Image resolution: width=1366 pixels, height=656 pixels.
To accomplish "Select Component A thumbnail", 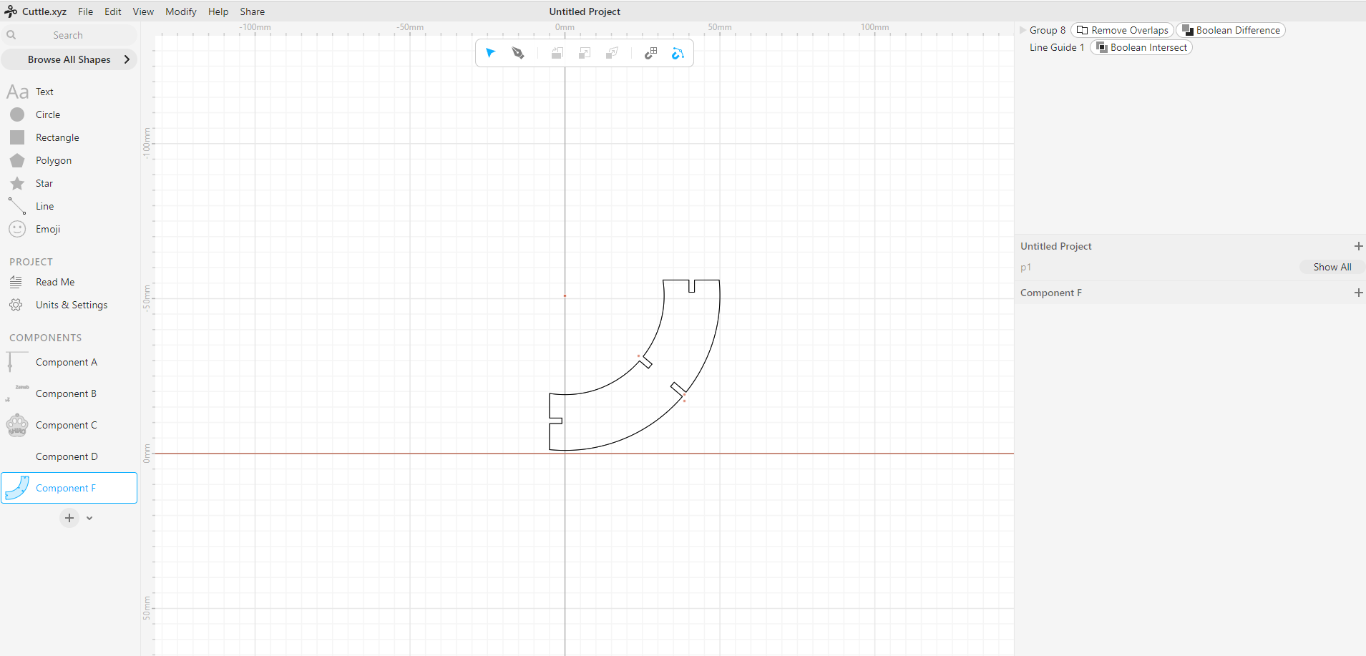I will pos(17,362).
